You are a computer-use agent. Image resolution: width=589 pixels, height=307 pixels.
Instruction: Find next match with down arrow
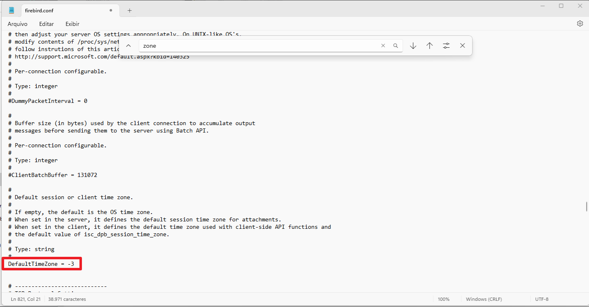[x=413, y=46]
